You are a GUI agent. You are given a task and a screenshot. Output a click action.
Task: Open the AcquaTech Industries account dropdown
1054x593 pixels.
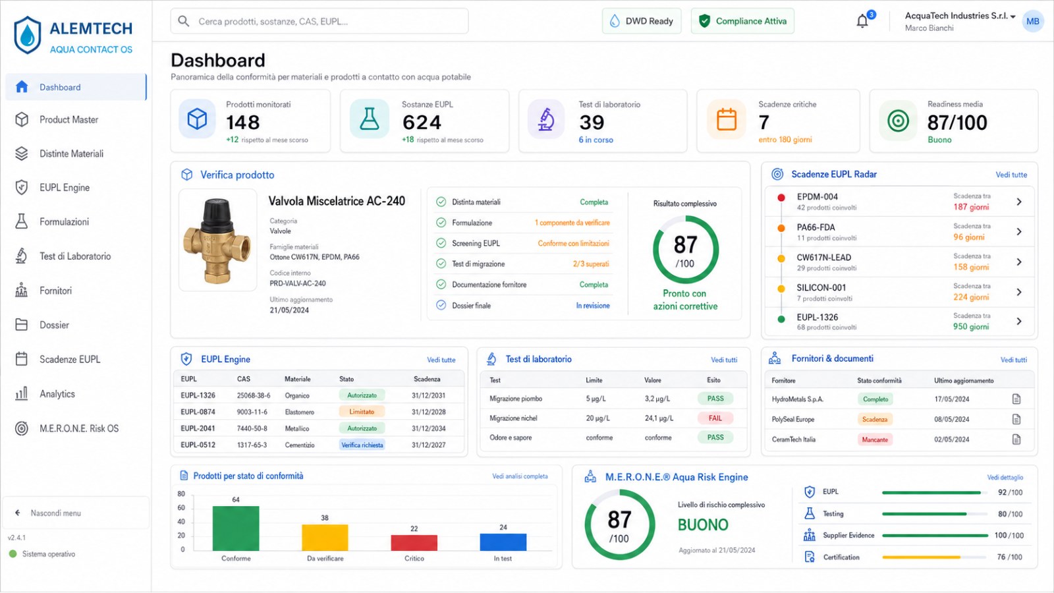click(x=960, y=21)
